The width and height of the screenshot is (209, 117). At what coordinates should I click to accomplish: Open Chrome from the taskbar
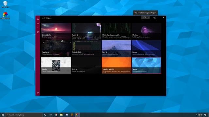click(56, 115)
